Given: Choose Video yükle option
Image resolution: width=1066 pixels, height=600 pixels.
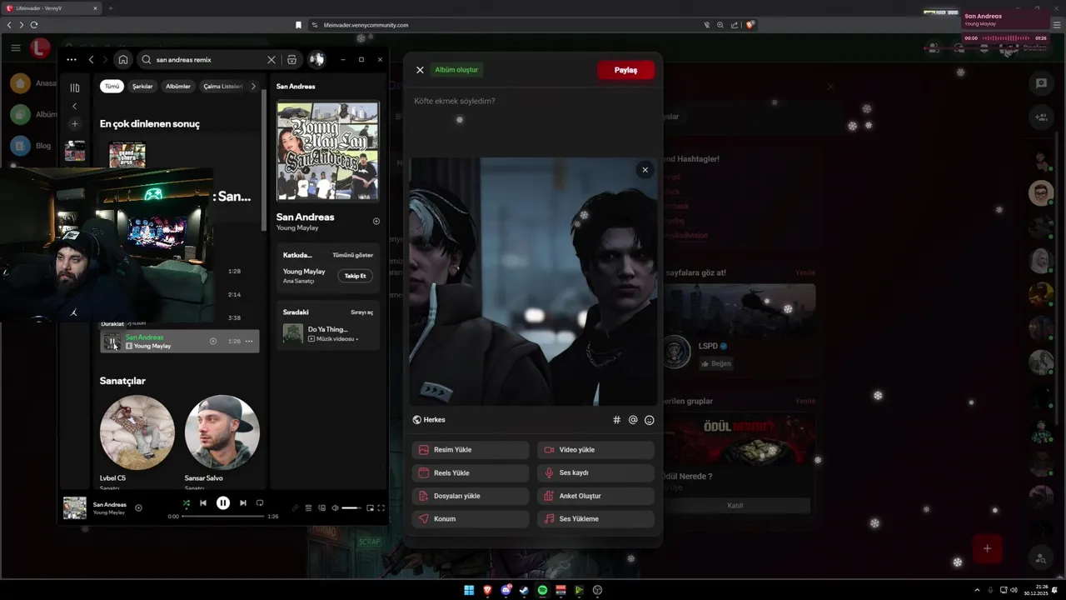Looking at the screenshot, I should click(595, 450).
